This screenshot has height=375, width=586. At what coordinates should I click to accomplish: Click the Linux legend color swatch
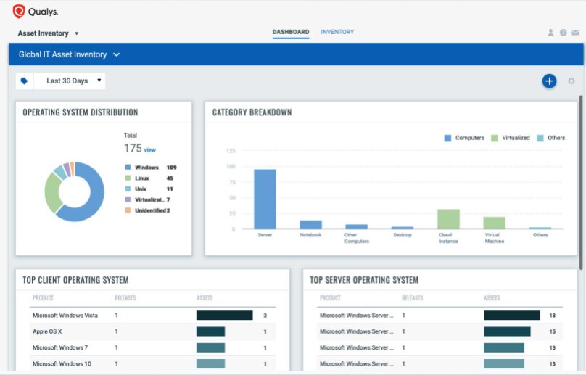(128, 178)
